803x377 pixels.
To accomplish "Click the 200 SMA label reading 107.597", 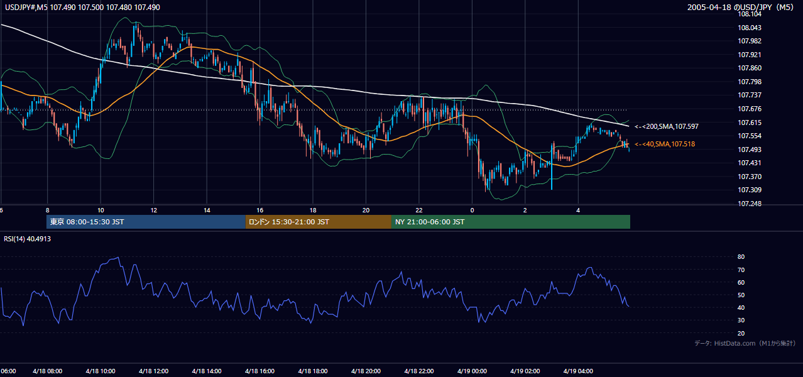I will click(x=667, y=126).
